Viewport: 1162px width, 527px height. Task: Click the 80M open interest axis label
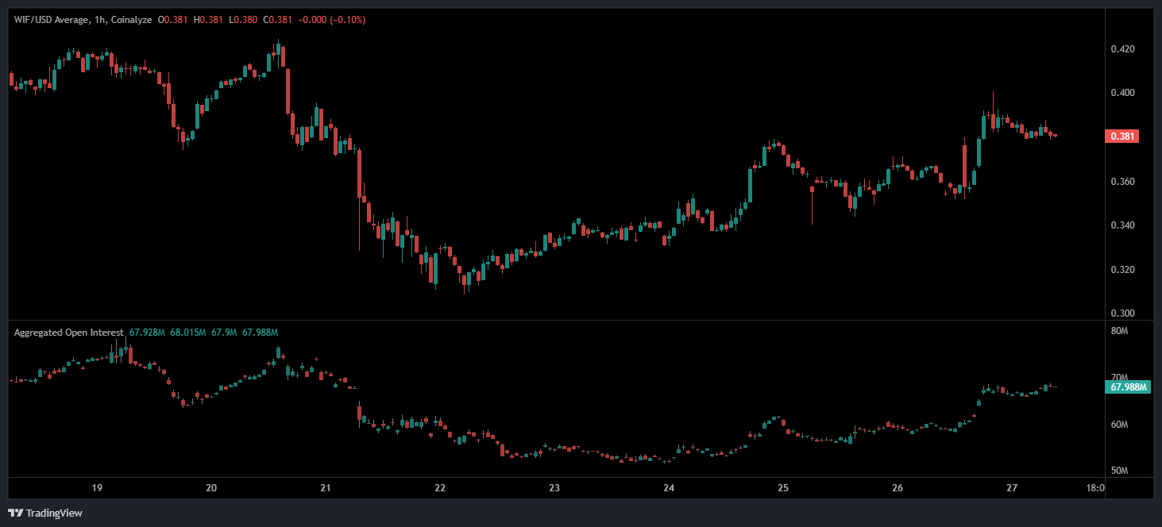1119,331
